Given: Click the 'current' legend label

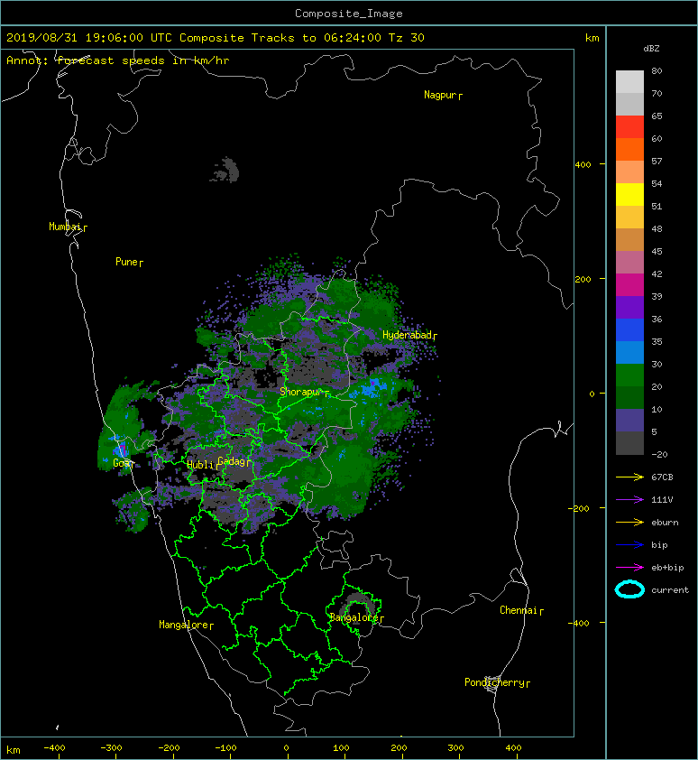Looking at the screenshot, I should coord(670,590).
